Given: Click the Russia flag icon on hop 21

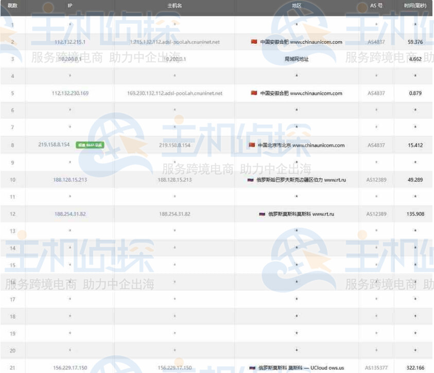Looking at the screenshot, I should (x=251, y=368).
